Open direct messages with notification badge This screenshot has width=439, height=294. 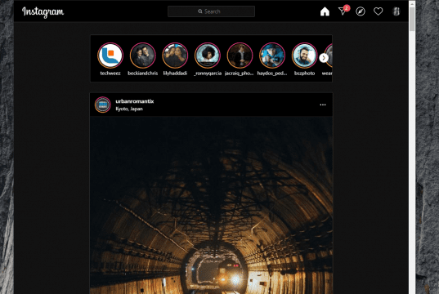tap(343, 11)
